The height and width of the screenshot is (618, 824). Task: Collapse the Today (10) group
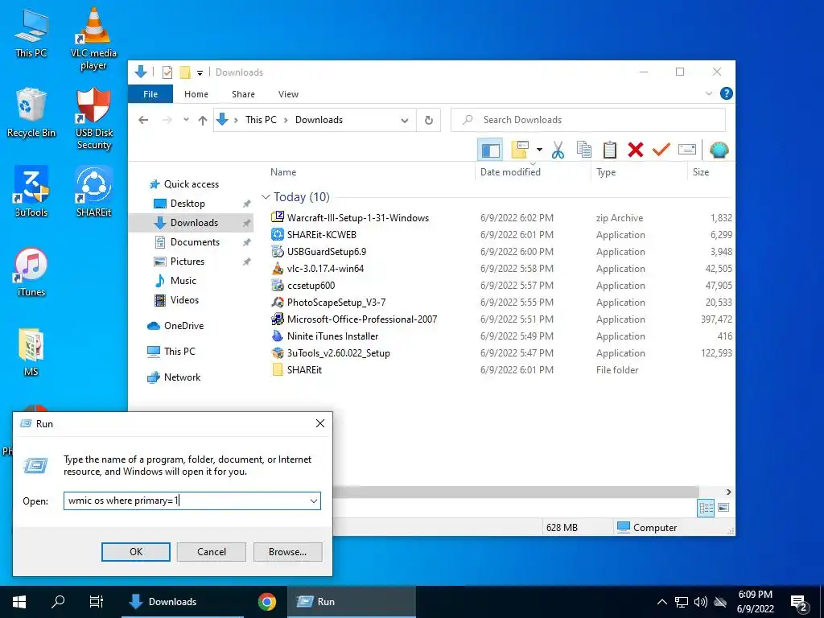[x=266, y=197]
